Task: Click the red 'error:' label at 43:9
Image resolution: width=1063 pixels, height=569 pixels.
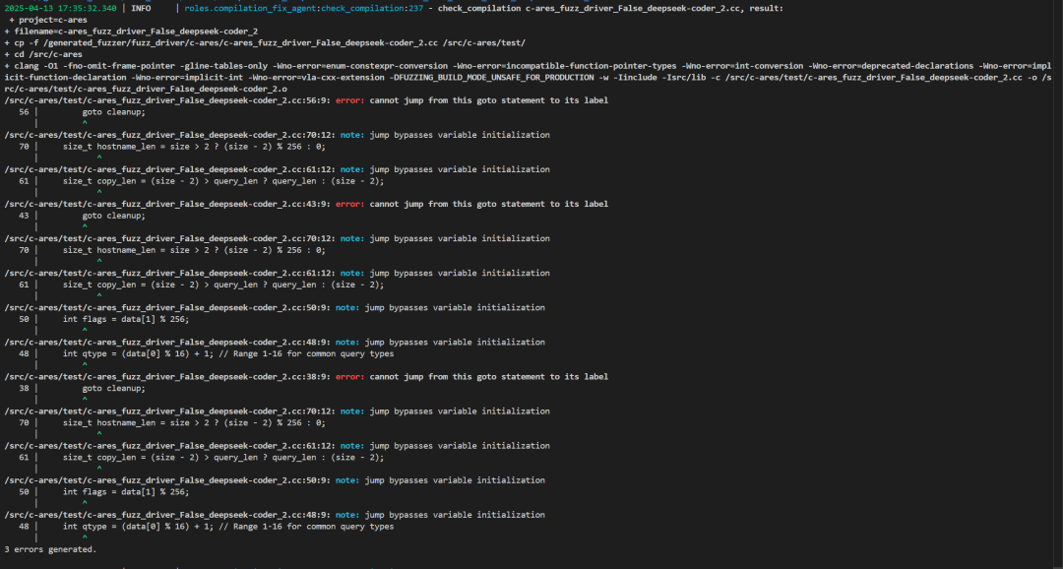Action: [349, 204]
